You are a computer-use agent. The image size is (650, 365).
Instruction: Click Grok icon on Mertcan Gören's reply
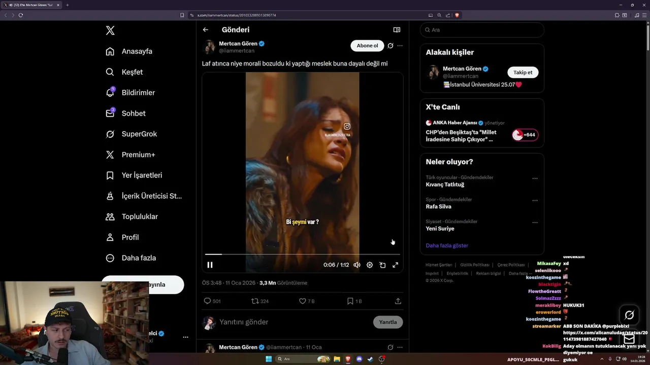(391, 347)
